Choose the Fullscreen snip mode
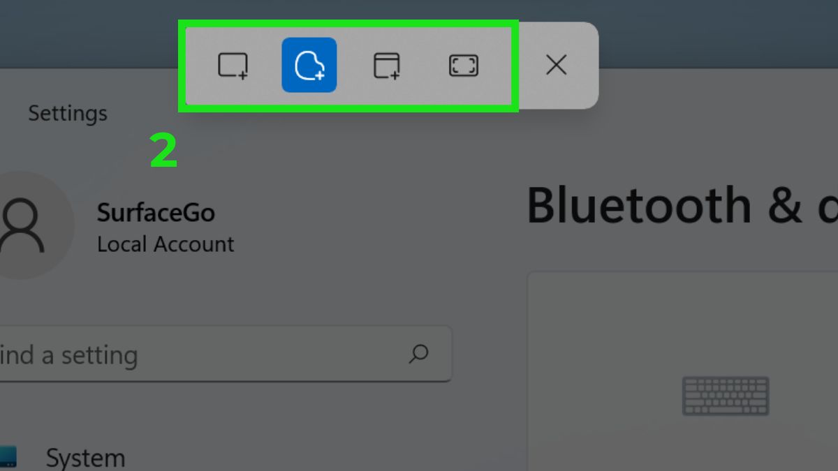The width and height of the screenshot is (838, 471). 463,66
